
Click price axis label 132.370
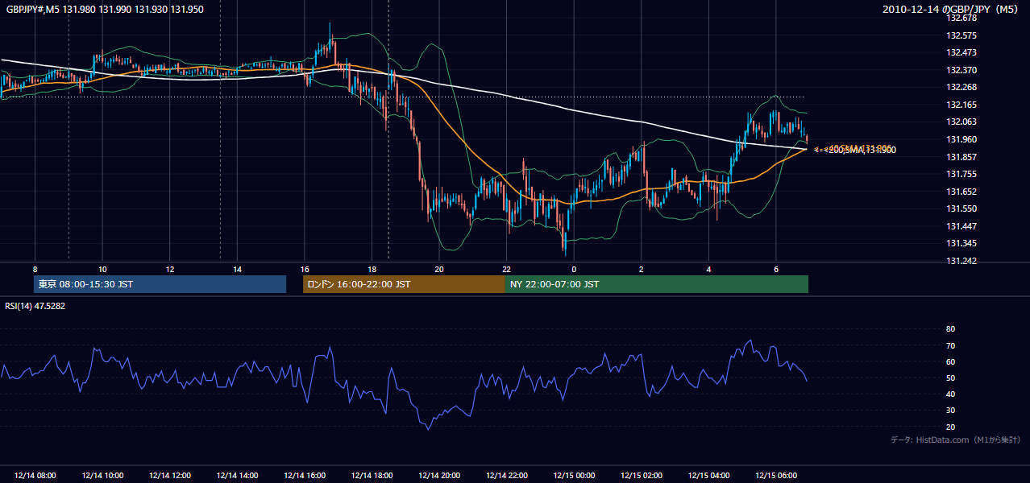960,70
